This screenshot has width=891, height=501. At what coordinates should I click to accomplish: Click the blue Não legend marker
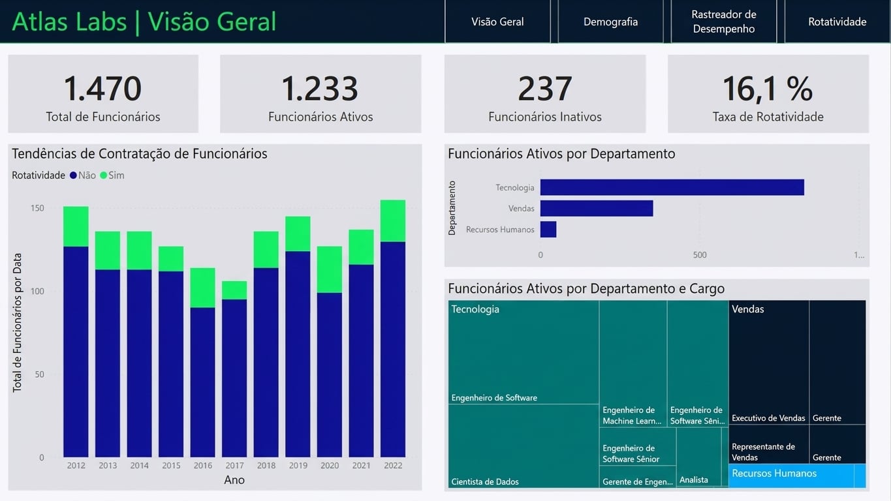pyautogui.click(x=73, y=175)
